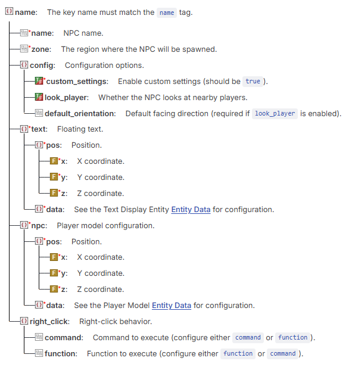Click the 'name' code tag in header
The image size is (355, 367).
[x=167, y=13]
